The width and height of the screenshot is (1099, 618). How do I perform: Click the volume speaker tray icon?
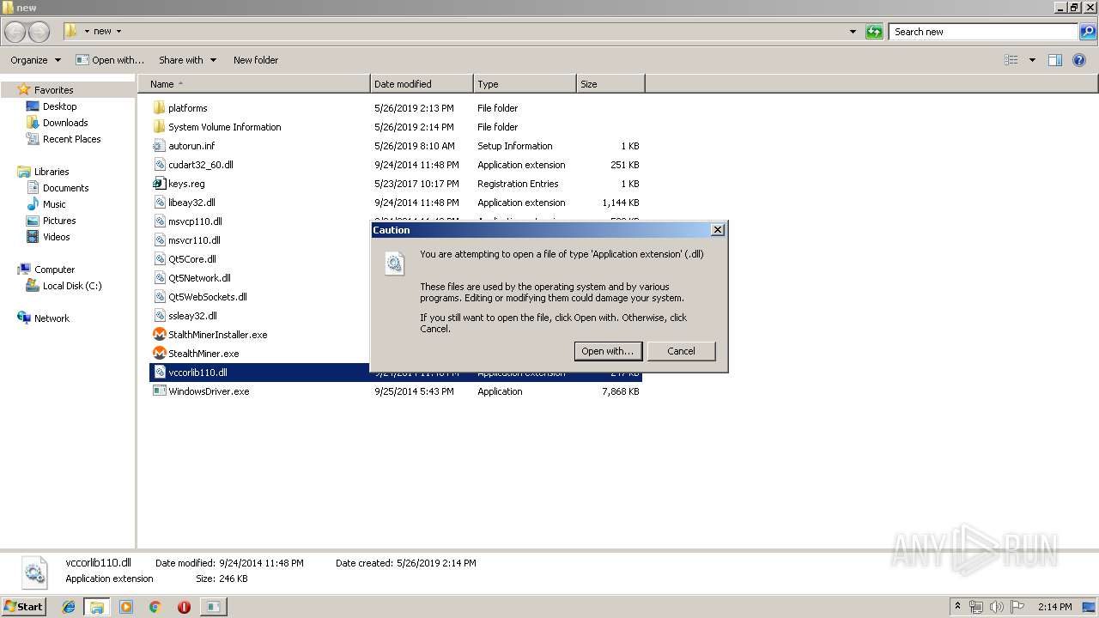point(997,607)
